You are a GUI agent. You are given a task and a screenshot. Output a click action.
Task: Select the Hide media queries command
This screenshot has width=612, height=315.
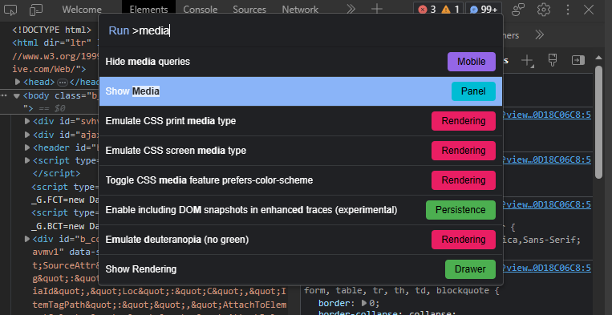pos(301,62)
